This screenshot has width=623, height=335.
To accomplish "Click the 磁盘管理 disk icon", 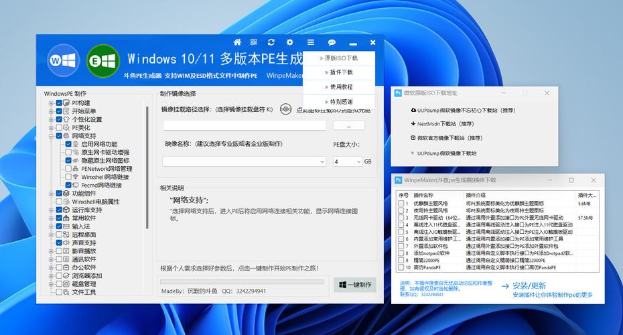I will tap(66, 284).
